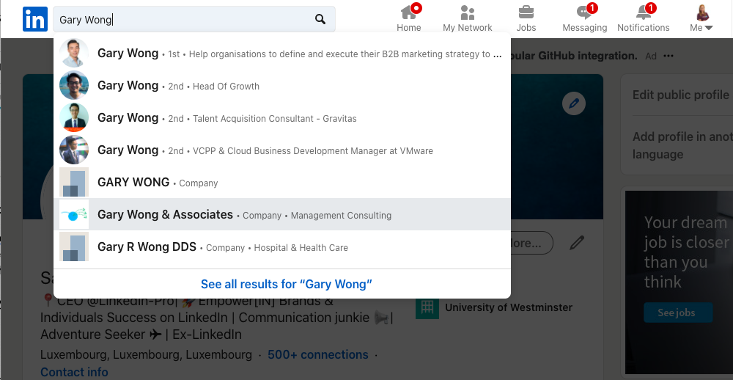The height and width of the screenshot is (380, 733).
Task: Click the Notifications bell icon
Action: [x=644, y=12]
